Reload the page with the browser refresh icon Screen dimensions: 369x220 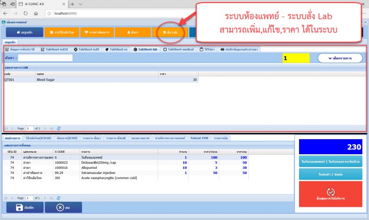pyautogui.click(x=25, y=13)
